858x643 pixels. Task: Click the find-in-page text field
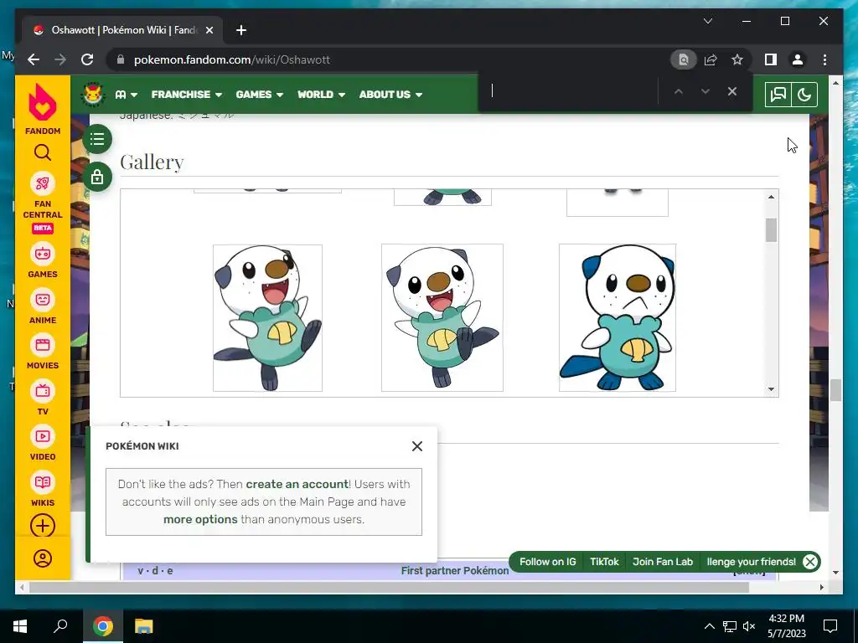point(569,91)
